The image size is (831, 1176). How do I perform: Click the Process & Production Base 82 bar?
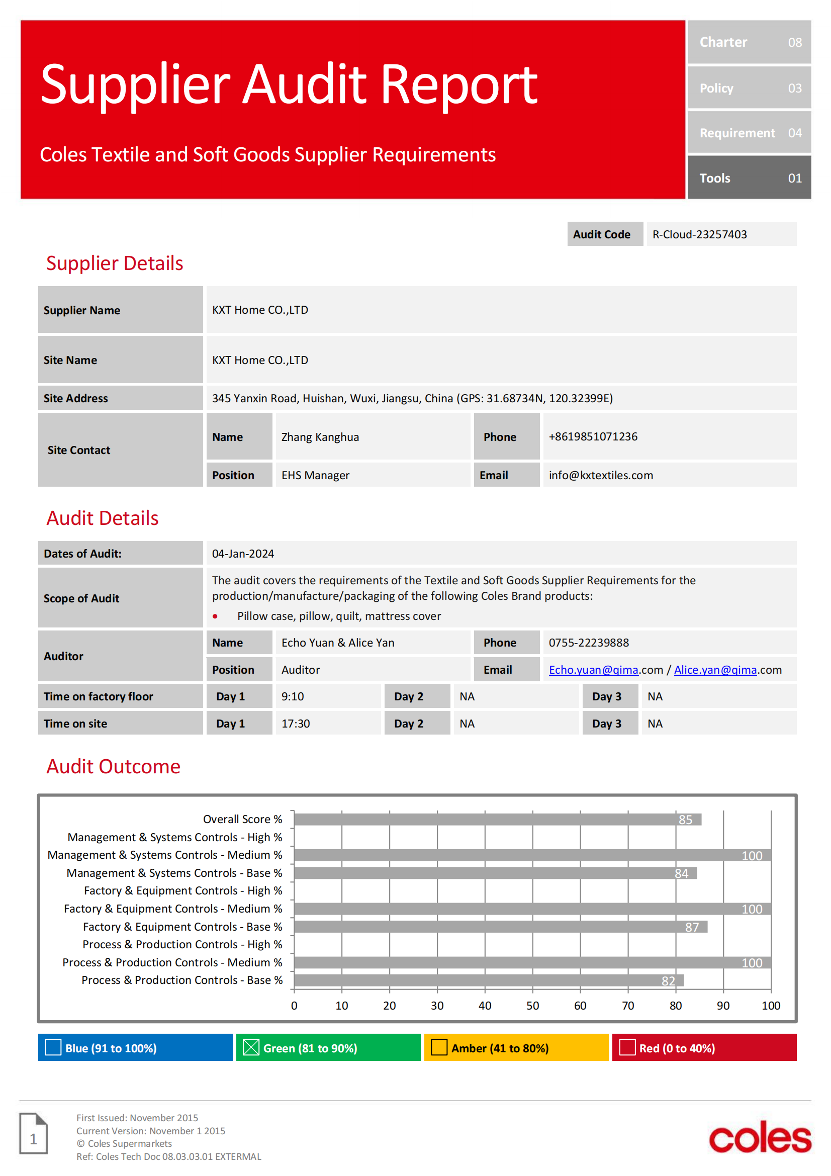point(489,980)
